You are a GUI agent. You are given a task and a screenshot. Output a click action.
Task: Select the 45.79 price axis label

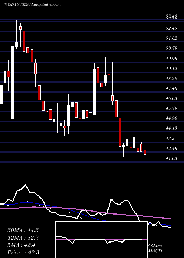tap(171, 108)
